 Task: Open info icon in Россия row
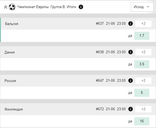(x=131, y=81)
